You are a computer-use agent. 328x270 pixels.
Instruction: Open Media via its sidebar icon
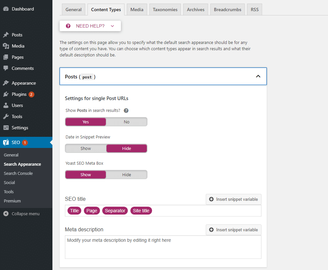[6, 46]
